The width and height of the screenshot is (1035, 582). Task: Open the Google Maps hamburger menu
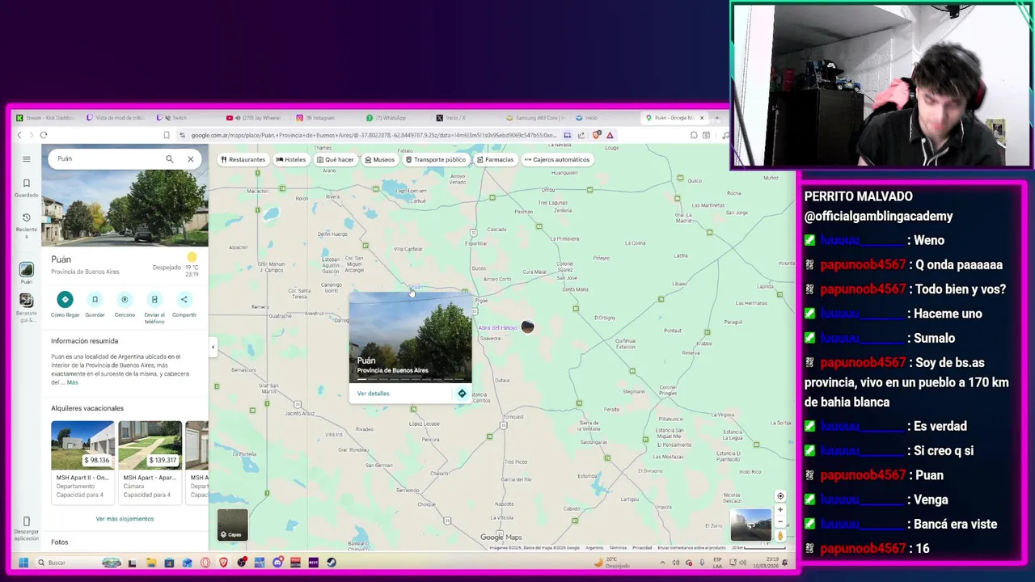(26, 159)
